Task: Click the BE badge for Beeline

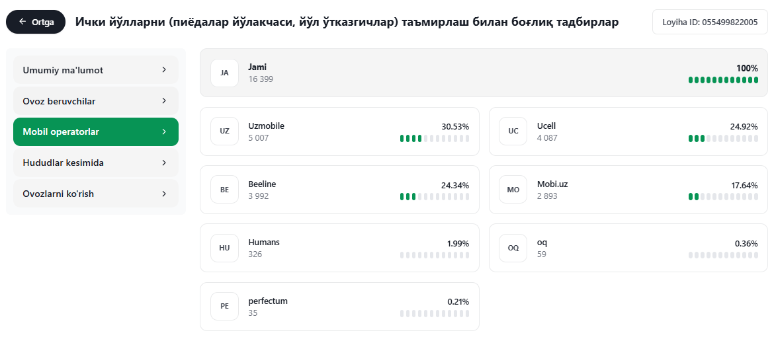Action: click(225, 189)
